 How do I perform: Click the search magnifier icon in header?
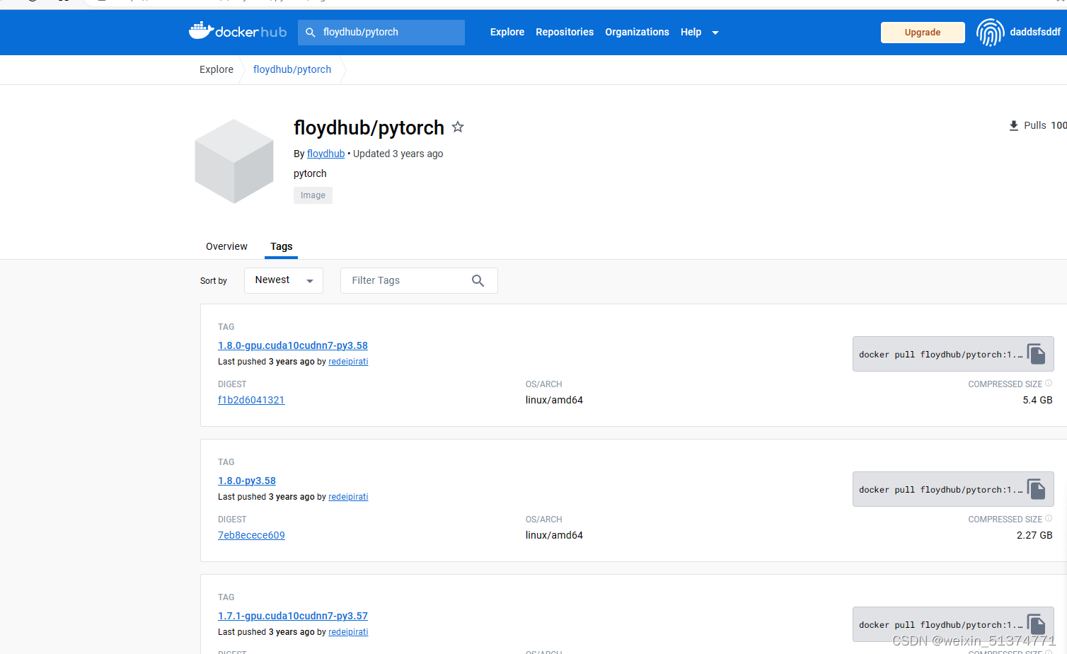(x=310, y=33)
